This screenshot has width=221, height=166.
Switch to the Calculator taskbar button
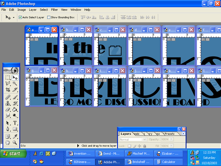(x=169, y=162)
